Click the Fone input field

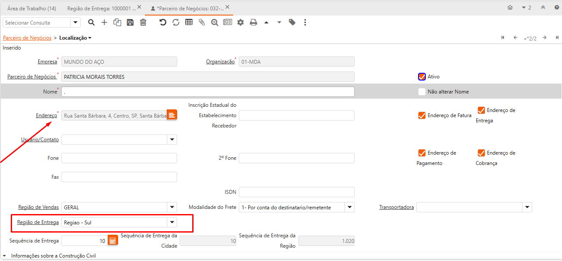click(x=119, y=158)
